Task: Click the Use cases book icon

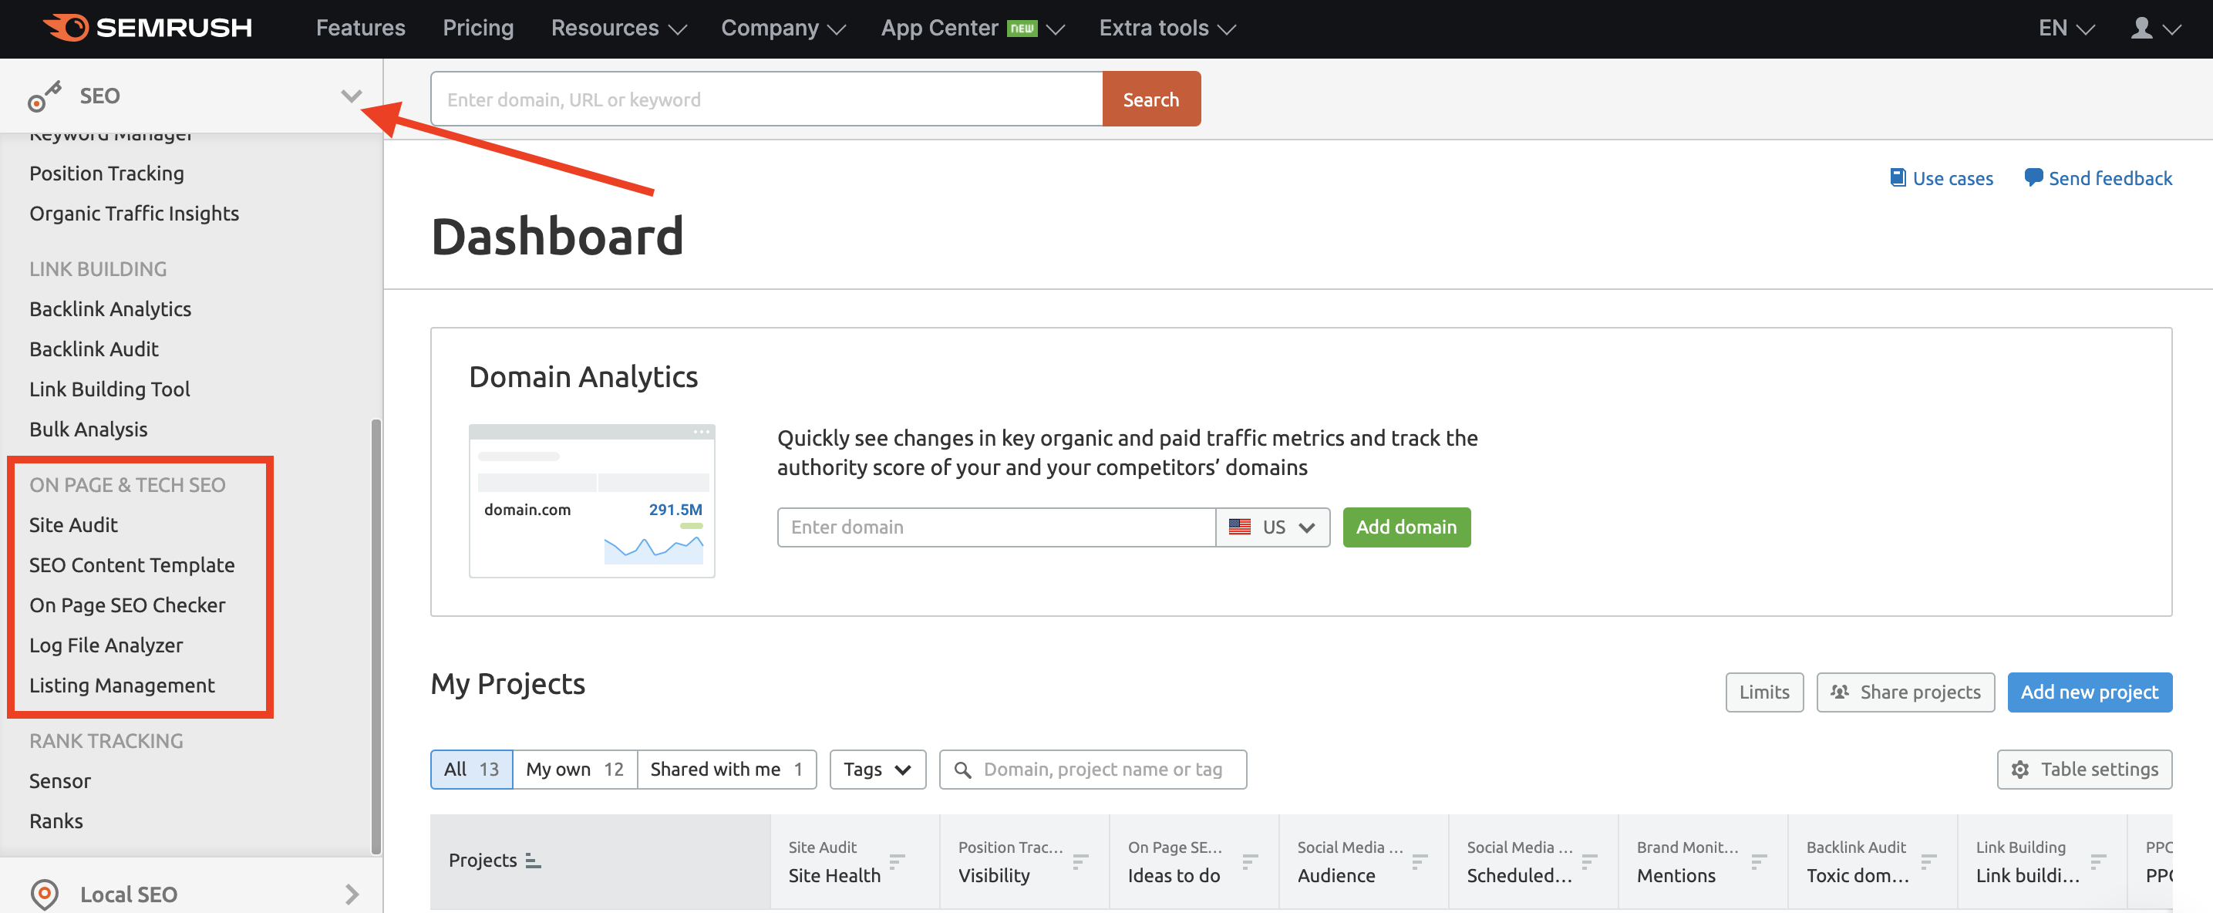Action: [x=1898, y=178]
